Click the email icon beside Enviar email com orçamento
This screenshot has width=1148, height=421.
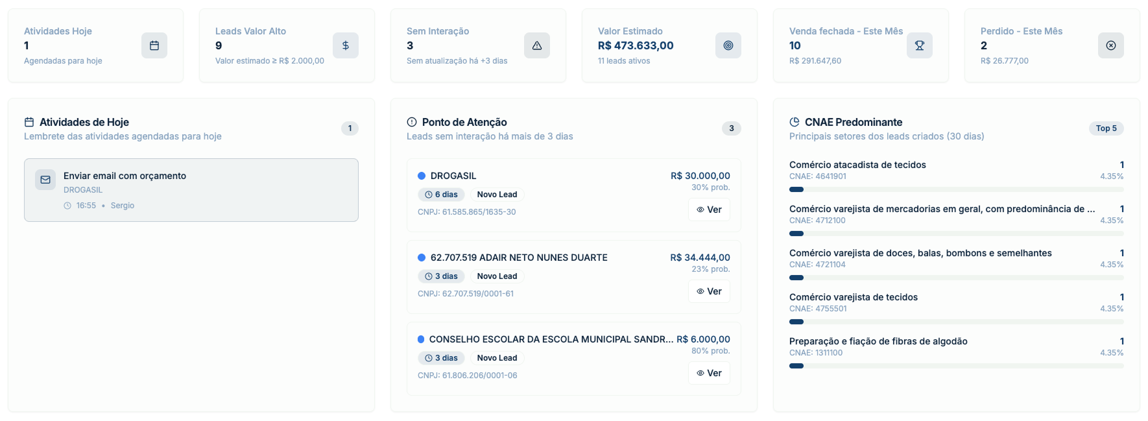(45, 179)
